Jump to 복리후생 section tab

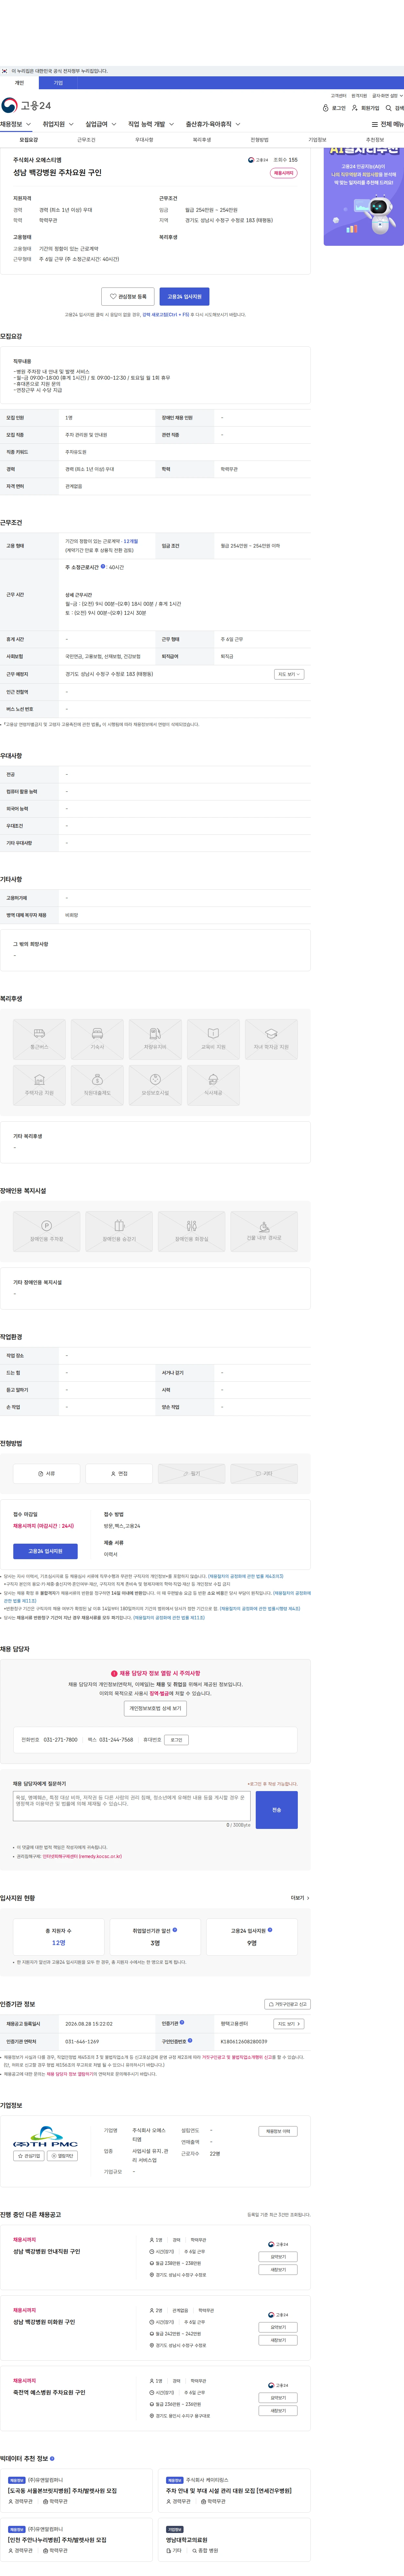point(202,140)
